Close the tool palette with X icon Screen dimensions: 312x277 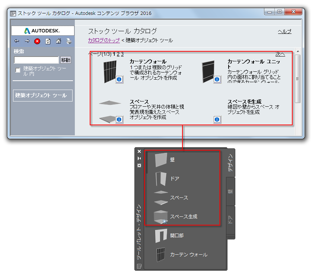pos(139,151)
